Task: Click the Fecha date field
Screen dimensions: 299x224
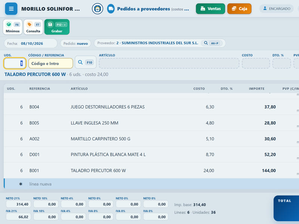Action: [x=31, y=43]
